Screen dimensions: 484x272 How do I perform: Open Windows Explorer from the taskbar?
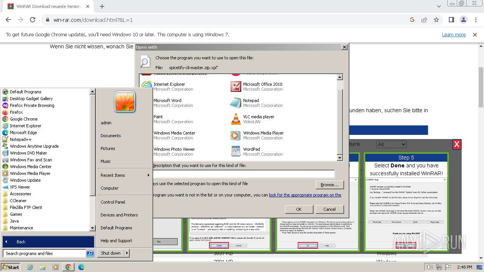click(x=43, y=267)
